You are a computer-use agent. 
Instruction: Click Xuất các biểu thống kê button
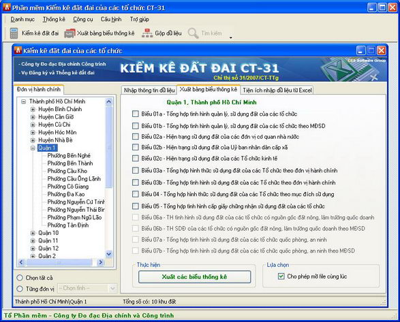pyautogui.click(x=194, y=277)
